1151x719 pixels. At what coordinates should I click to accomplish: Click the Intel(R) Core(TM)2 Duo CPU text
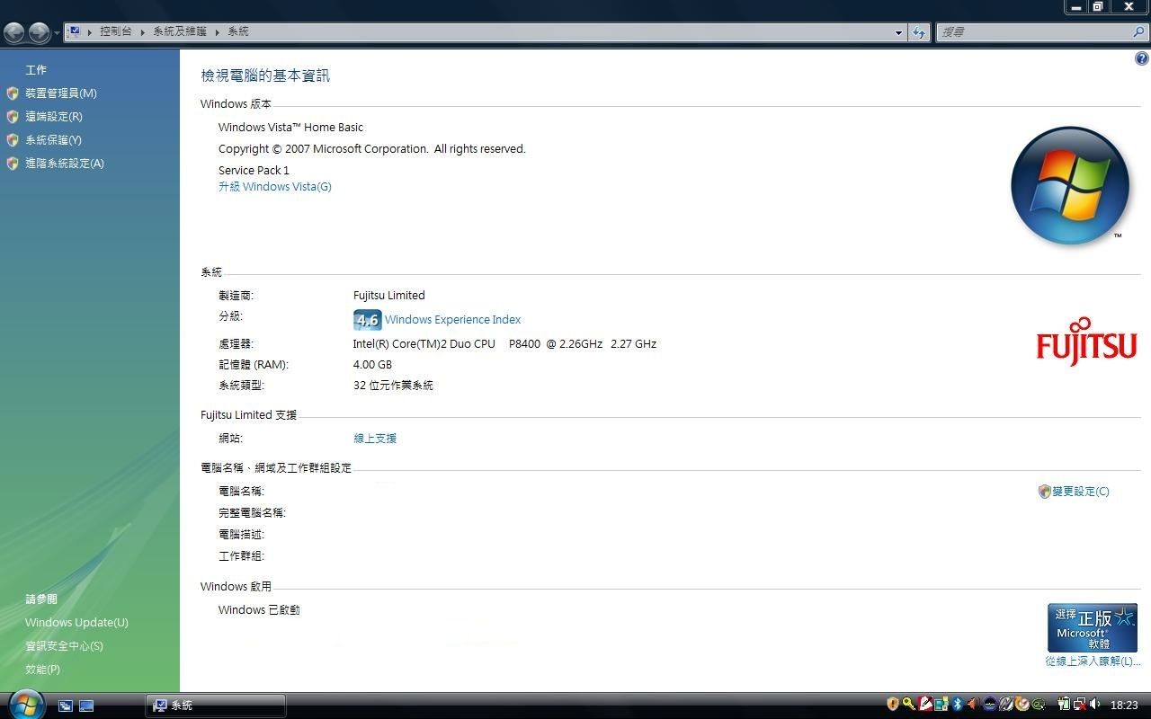[424, 344]
